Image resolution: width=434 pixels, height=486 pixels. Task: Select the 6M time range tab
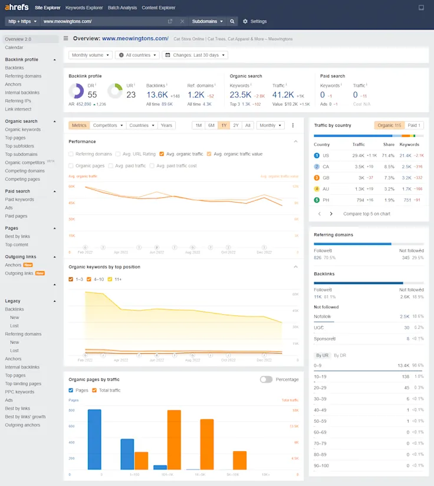pos(212,125)
